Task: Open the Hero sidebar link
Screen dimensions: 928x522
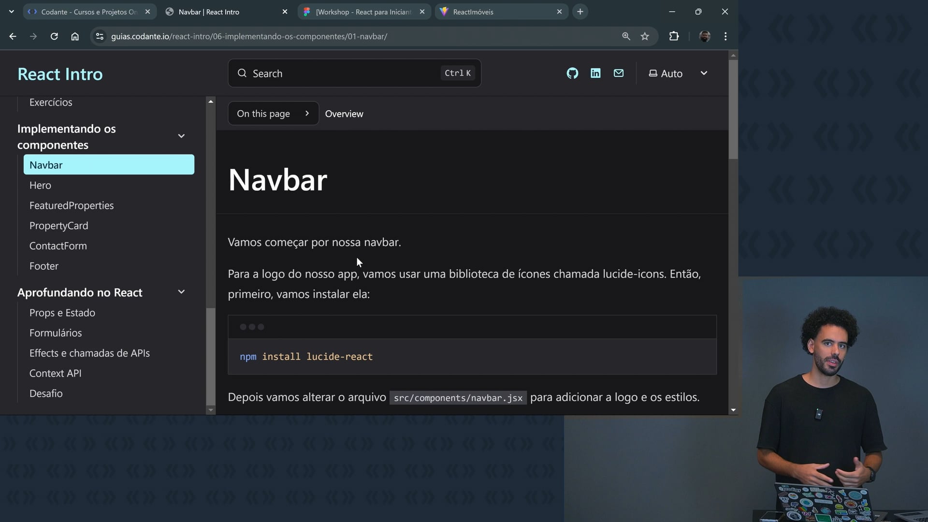Action: (x=40, y=186)
